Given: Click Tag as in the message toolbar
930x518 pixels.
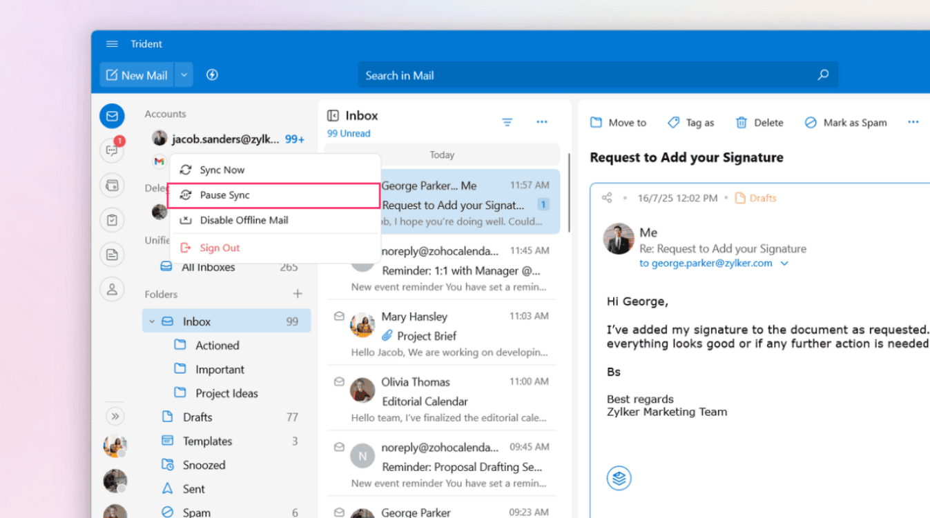Looking at the screenshot, I should 690,123.
